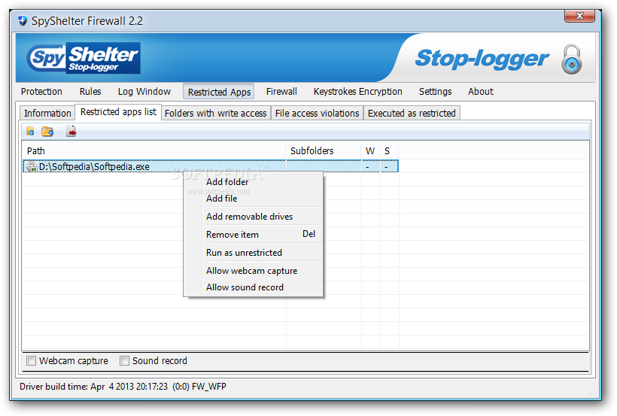Click the remove item toolbar icon
Image resolution: width=617 pixels, height=416 pixels.
click(x=71, y=132)
